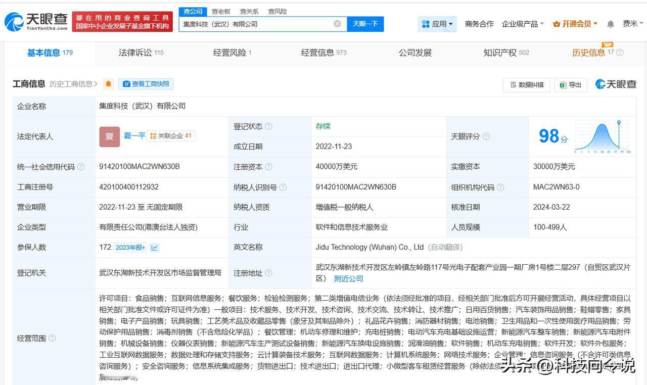647x385 pixels.
Task: Switch to the 查公司 search tab
Action: point(193,11)
